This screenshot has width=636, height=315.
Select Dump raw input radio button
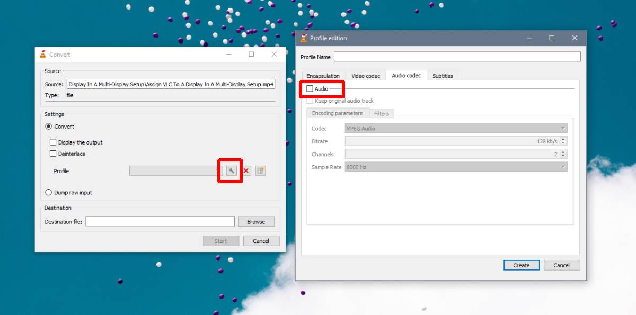[49, 193]
